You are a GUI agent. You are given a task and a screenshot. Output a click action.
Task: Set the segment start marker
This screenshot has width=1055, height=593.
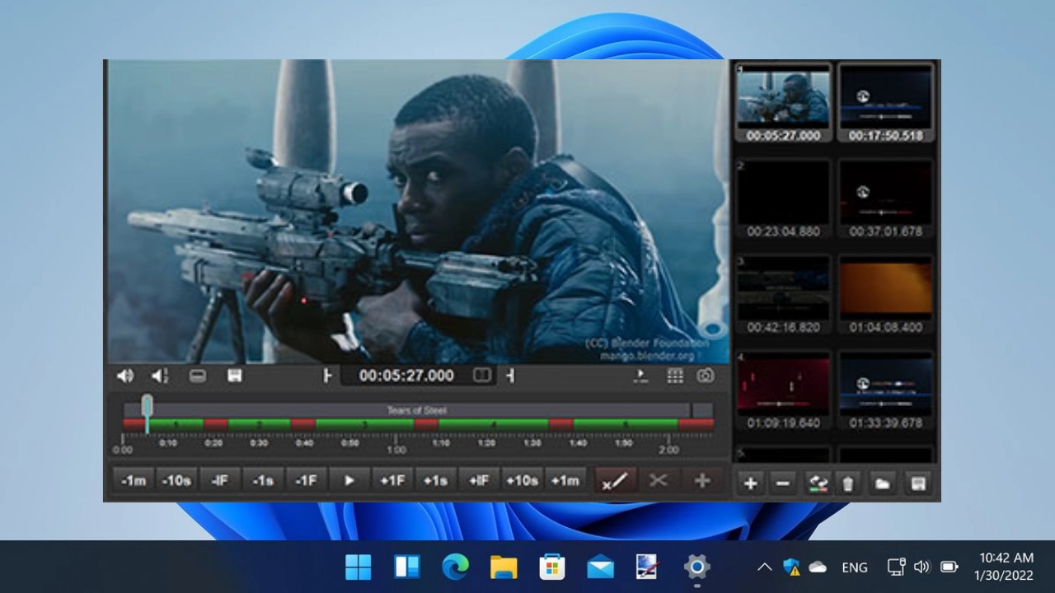(x=327, y=376)
